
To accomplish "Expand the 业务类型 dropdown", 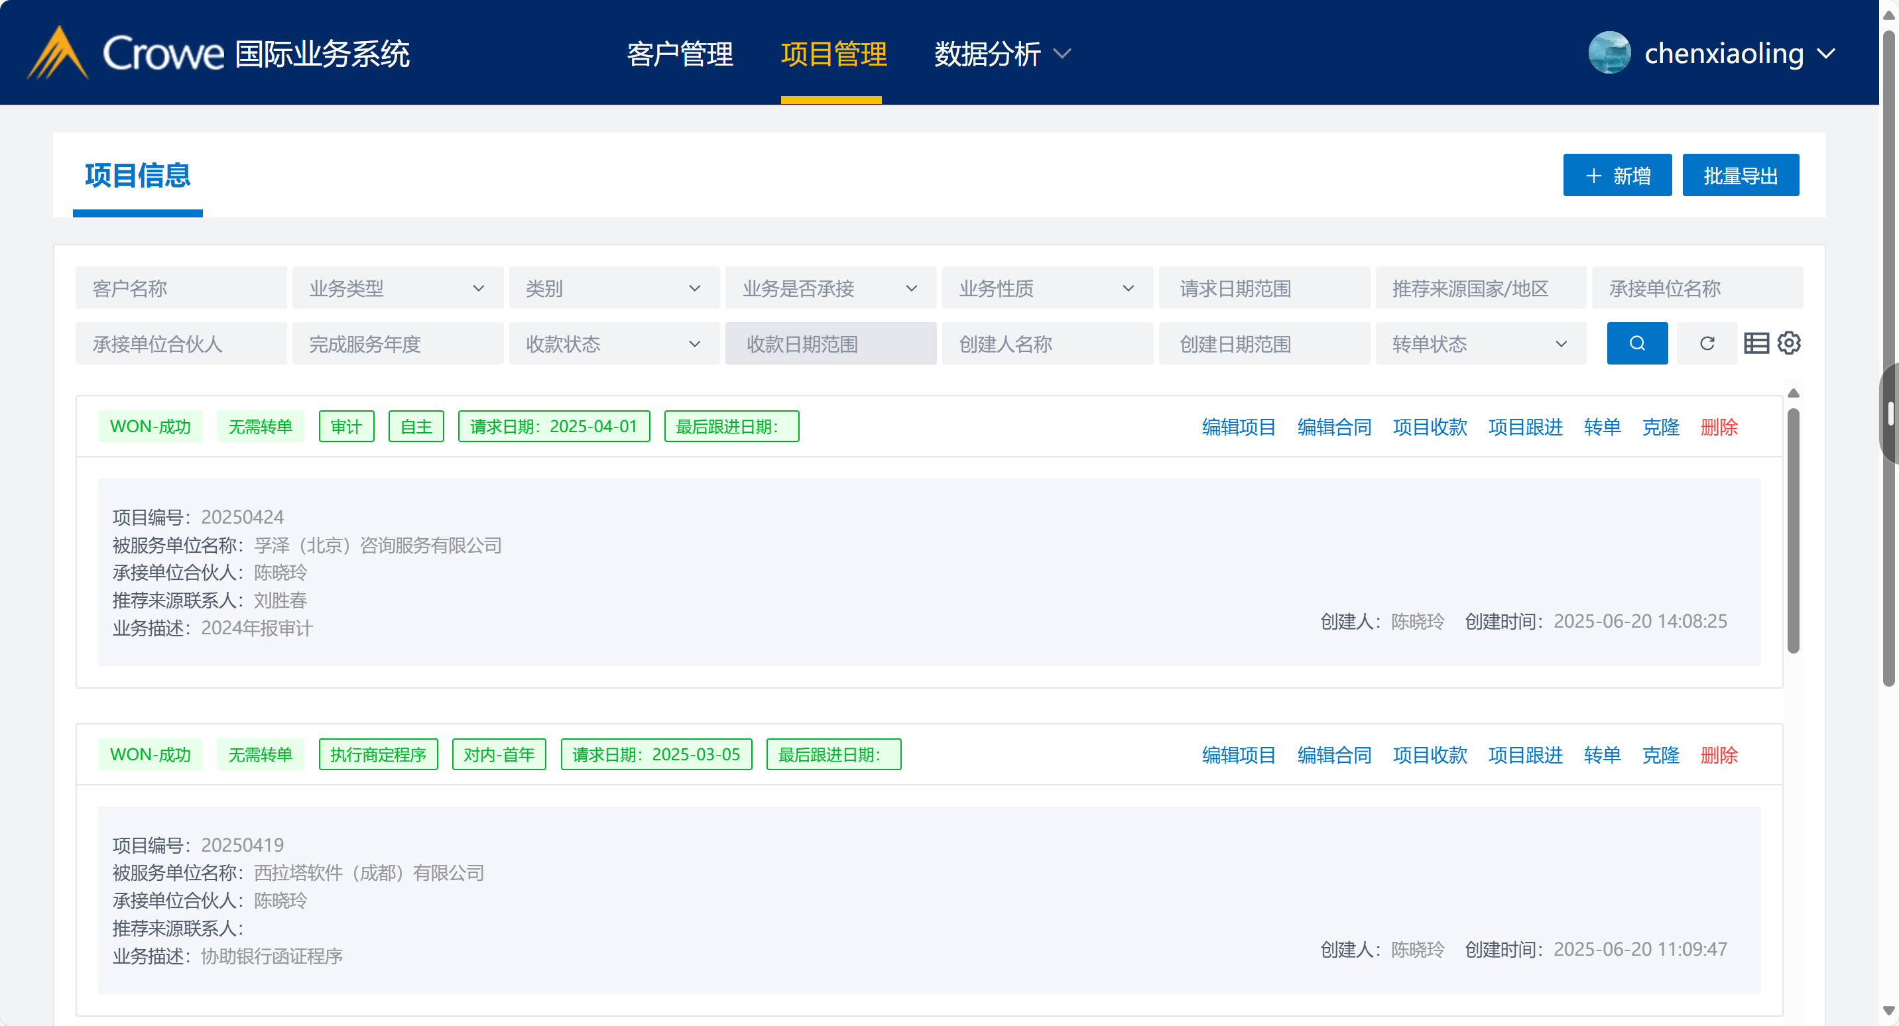I will (397, 288).
